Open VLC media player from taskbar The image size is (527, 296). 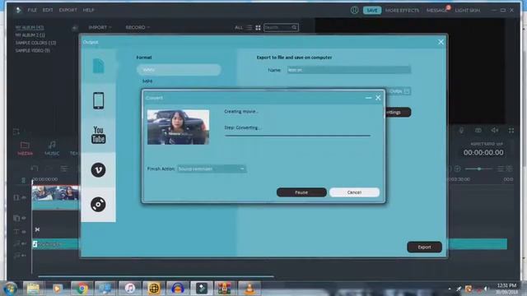point(249,289)
